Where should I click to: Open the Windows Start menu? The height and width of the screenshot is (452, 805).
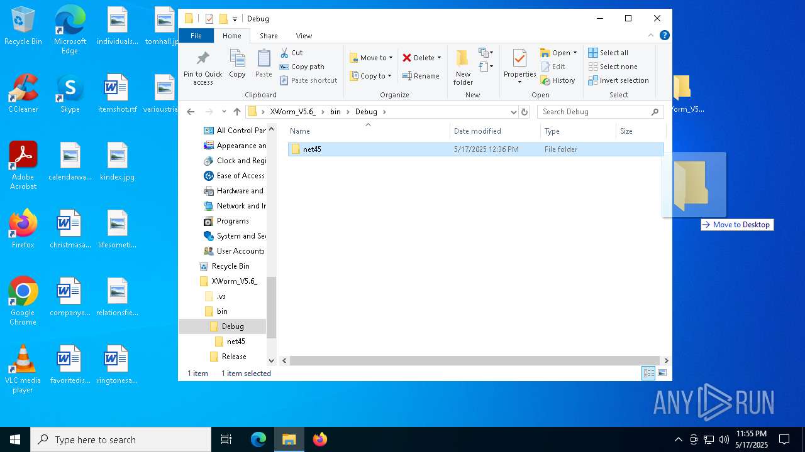click(15, 439)
